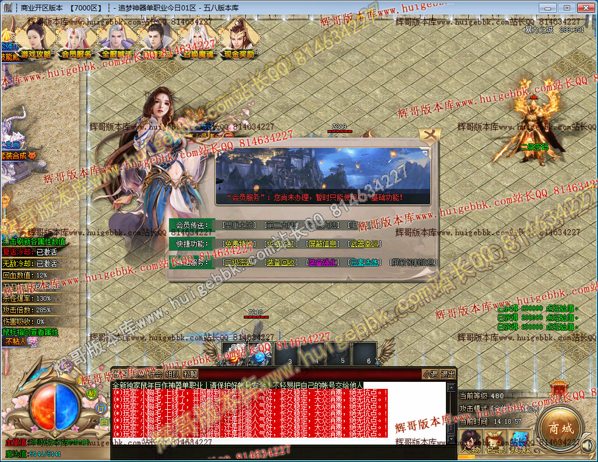Close the member service dialog

tap(430, 136)
